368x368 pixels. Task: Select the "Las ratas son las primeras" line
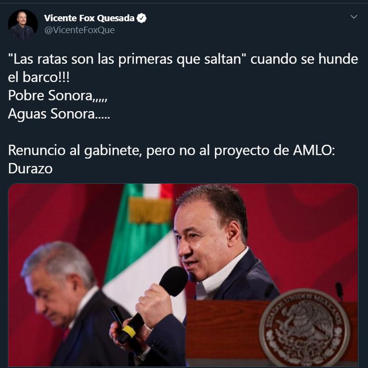(183, 58)
